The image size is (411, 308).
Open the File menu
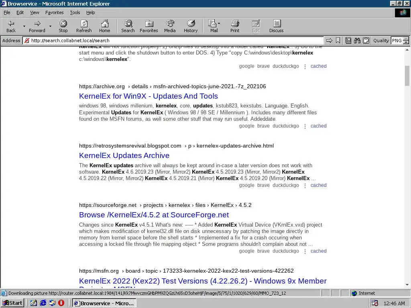click(x=7, y=12)
